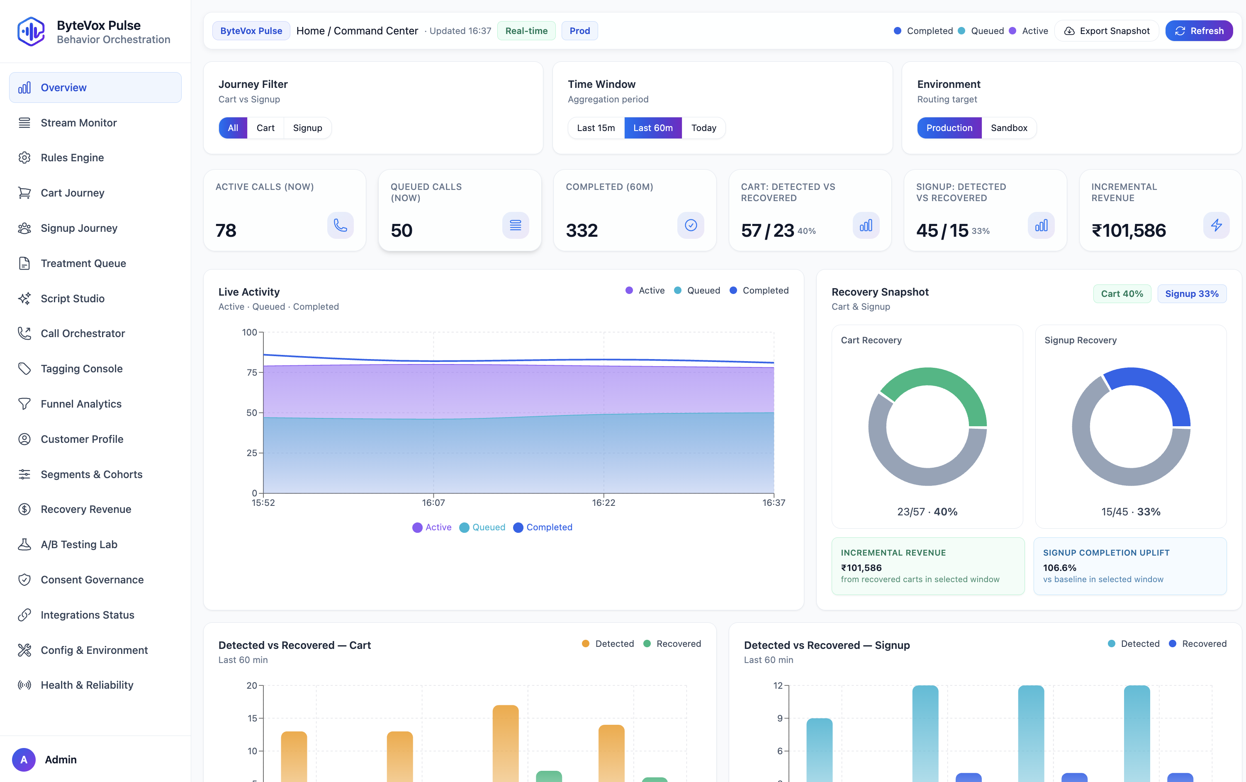Open Cart Journey from the sidebar

click(x=73, y=192)
